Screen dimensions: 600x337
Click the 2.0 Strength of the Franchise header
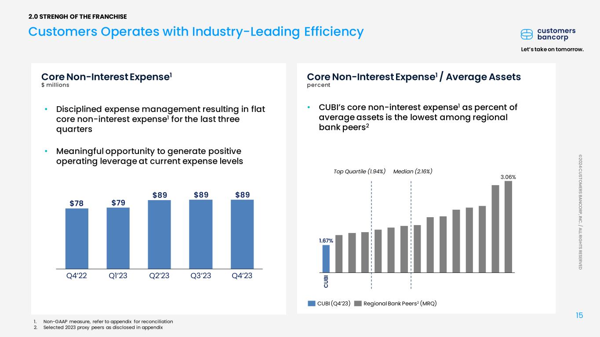click(78, 17)
